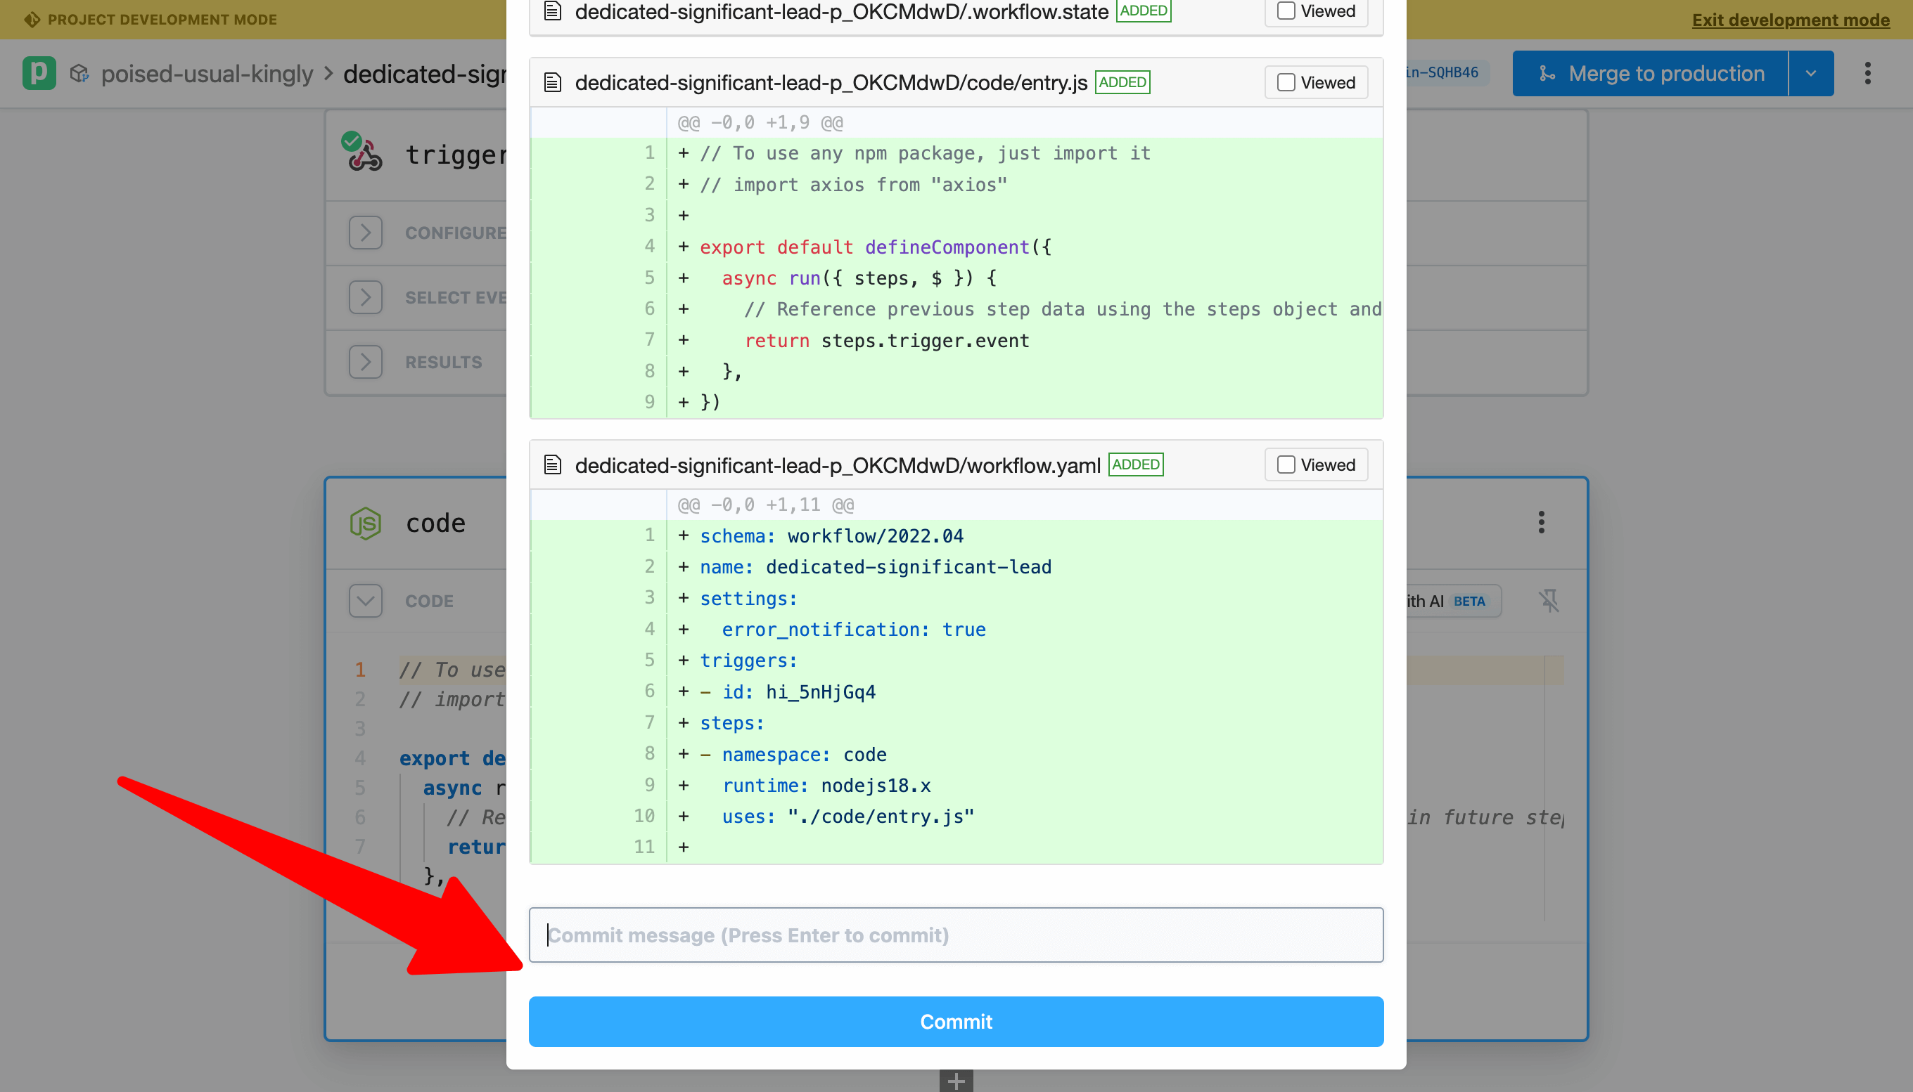Image resolution: width=1913 pixels, height=1092 pixels.
Task: Open the three-dot menu near Merge to production
Action: tap(1869, 73)
